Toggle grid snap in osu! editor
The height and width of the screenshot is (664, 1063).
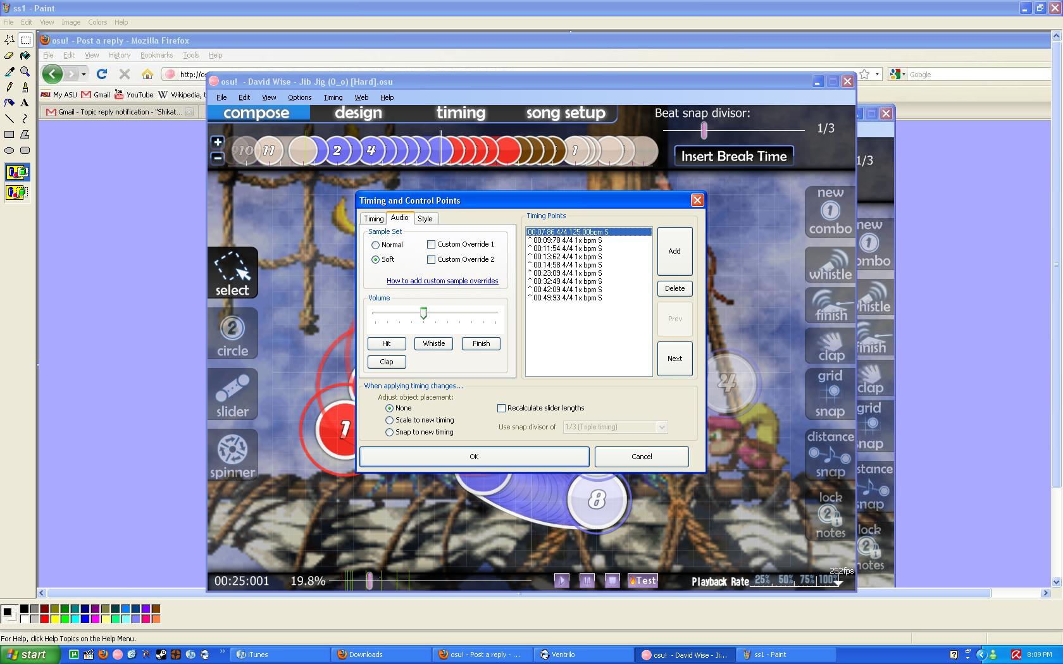(830, 394)
